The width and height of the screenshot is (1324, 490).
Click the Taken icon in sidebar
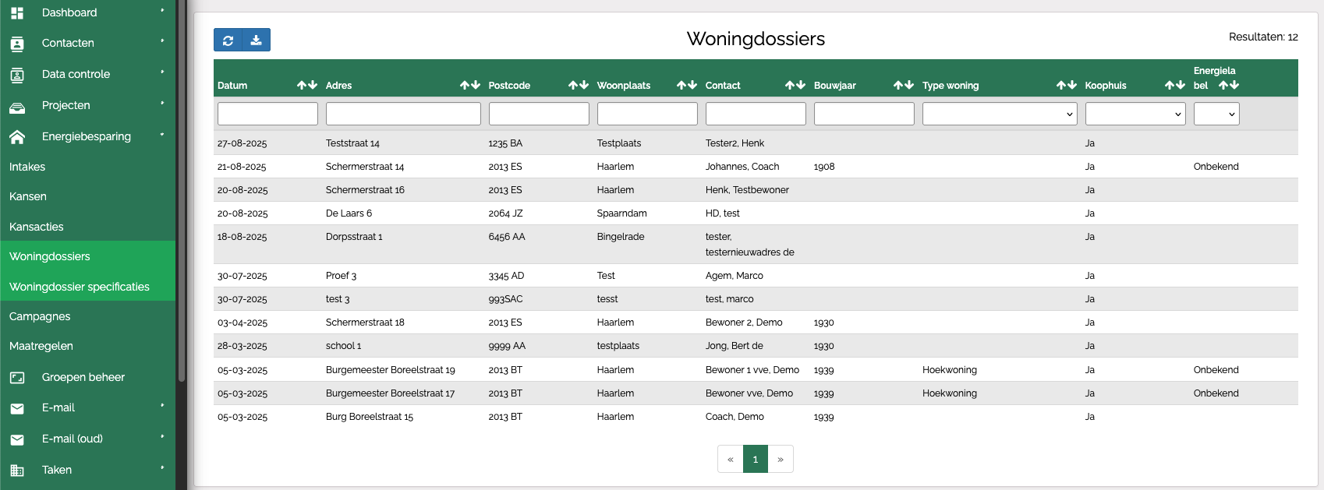[17, 471]
